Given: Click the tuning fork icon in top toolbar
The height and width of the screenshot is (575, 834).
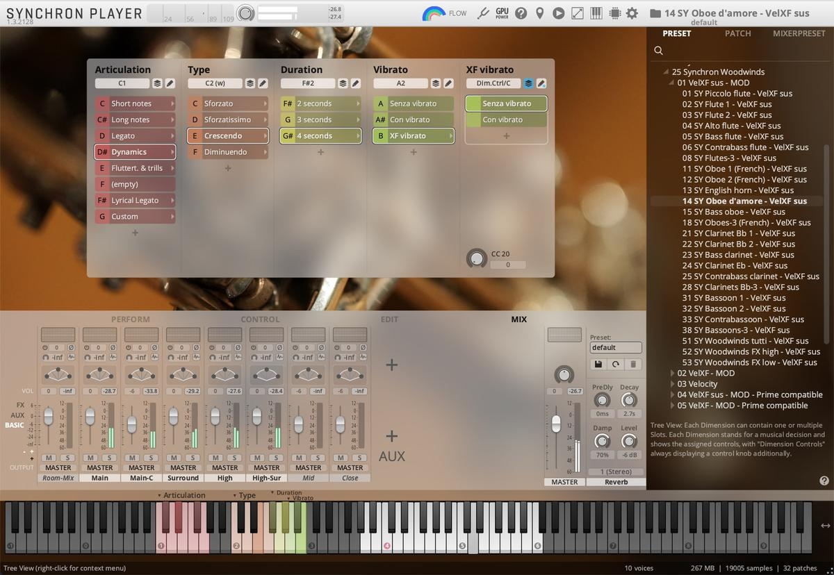Looking at the screenshot, I should click(x=484, y=13).
